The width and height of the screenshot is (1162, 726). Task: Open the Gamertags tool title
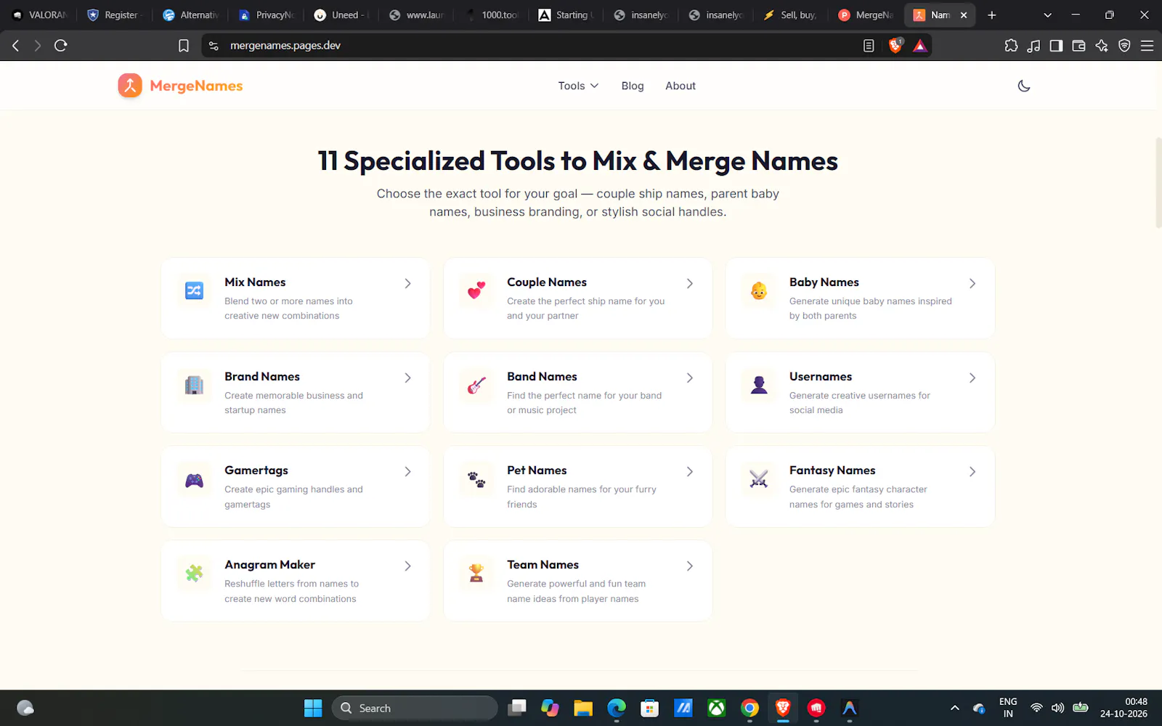pos(256,470)
